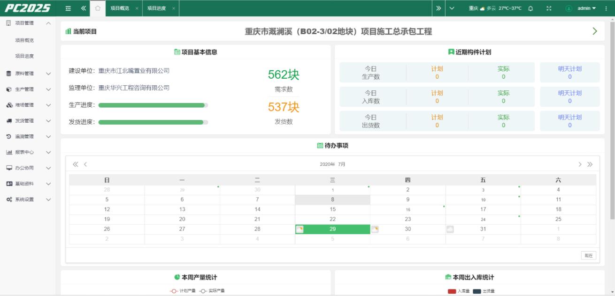
Task: Toggle the 入库量 legend series
Action: click(459, 291)
